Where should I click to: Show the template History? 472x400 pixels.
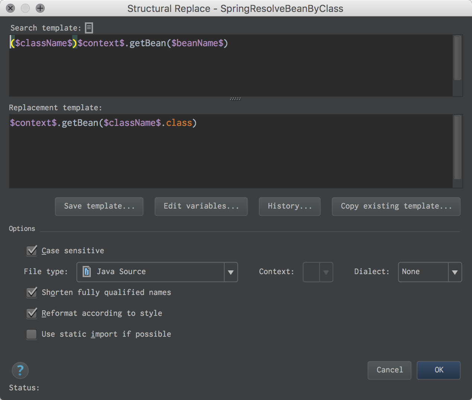point(290,206)
